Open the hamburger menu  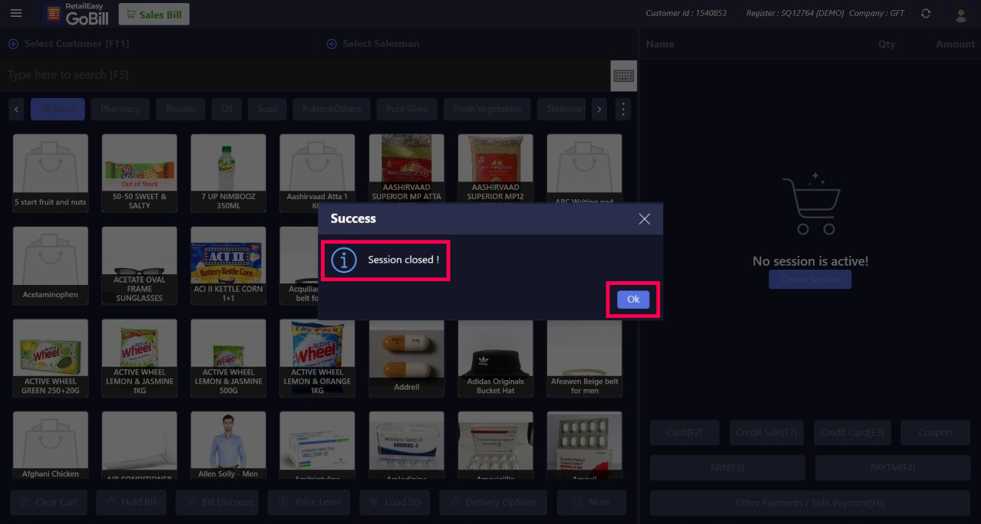click(16, 14)
